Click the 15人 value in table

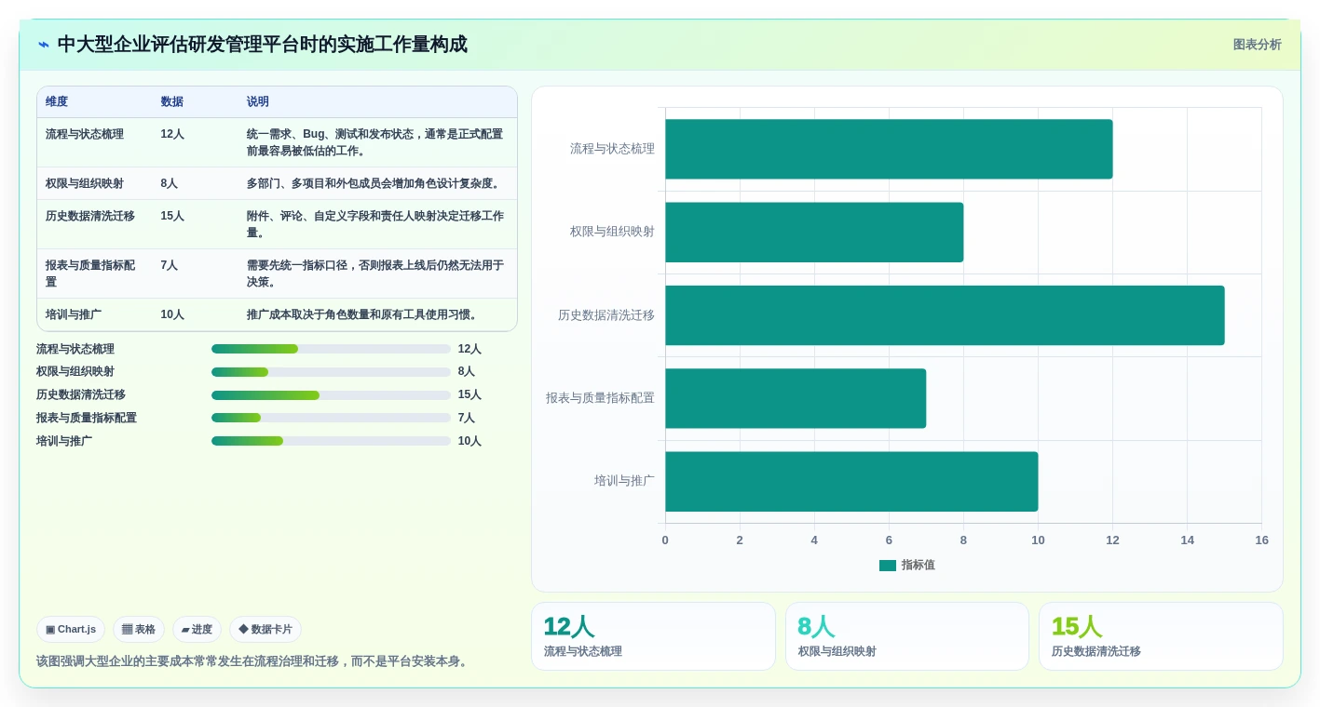(x=172, y=216)
